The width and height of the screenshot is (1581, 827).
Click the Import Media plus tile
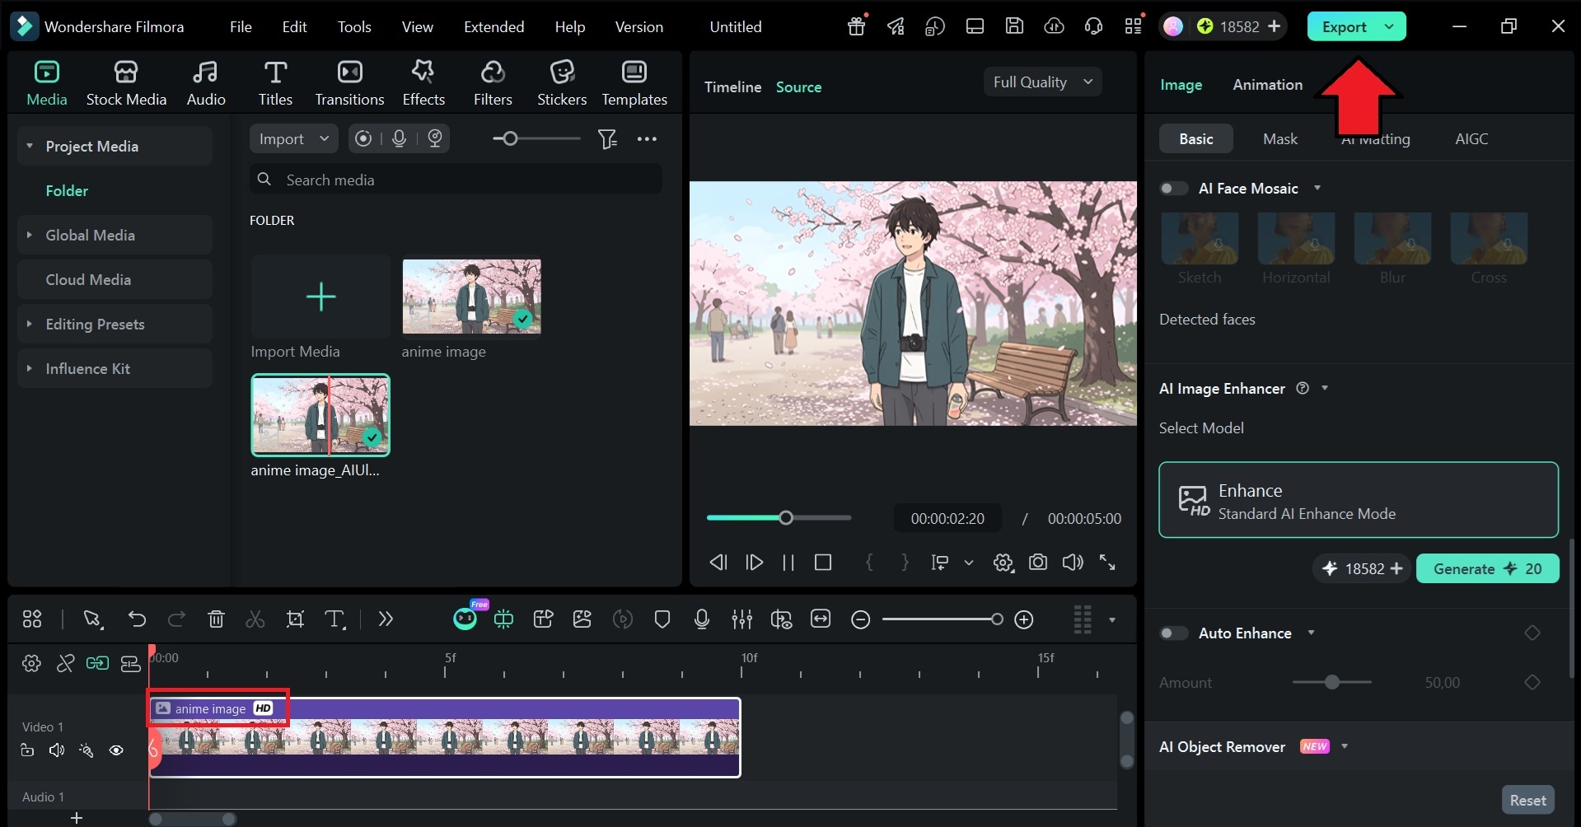click(320, 297)
